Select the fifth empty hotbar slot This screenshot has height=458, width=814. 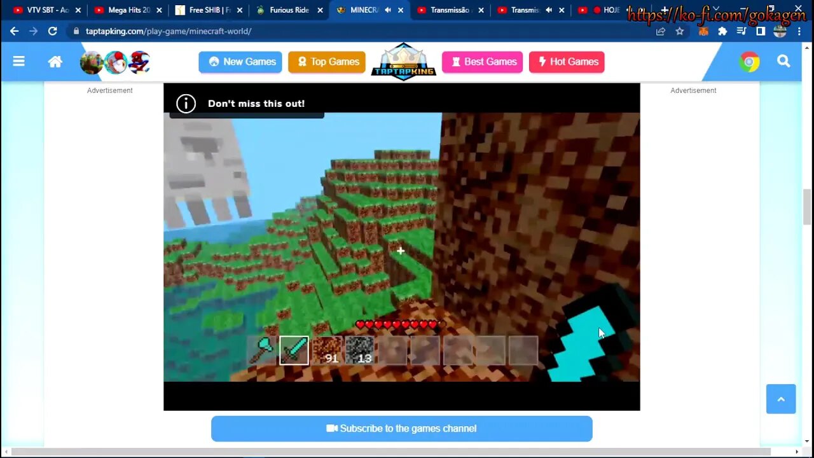click(392, 350)
